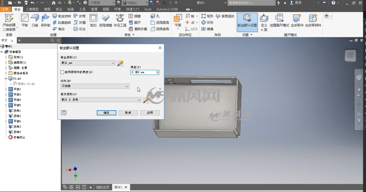Open the 半抛光 appearance dropdown in toolbar
Viewport: 366px width, 192px height.
tap(136, 3)
